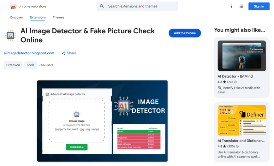Open the Definer extension thumbnail
This screenshot has width=274, height=166.
tap(242, 120)
